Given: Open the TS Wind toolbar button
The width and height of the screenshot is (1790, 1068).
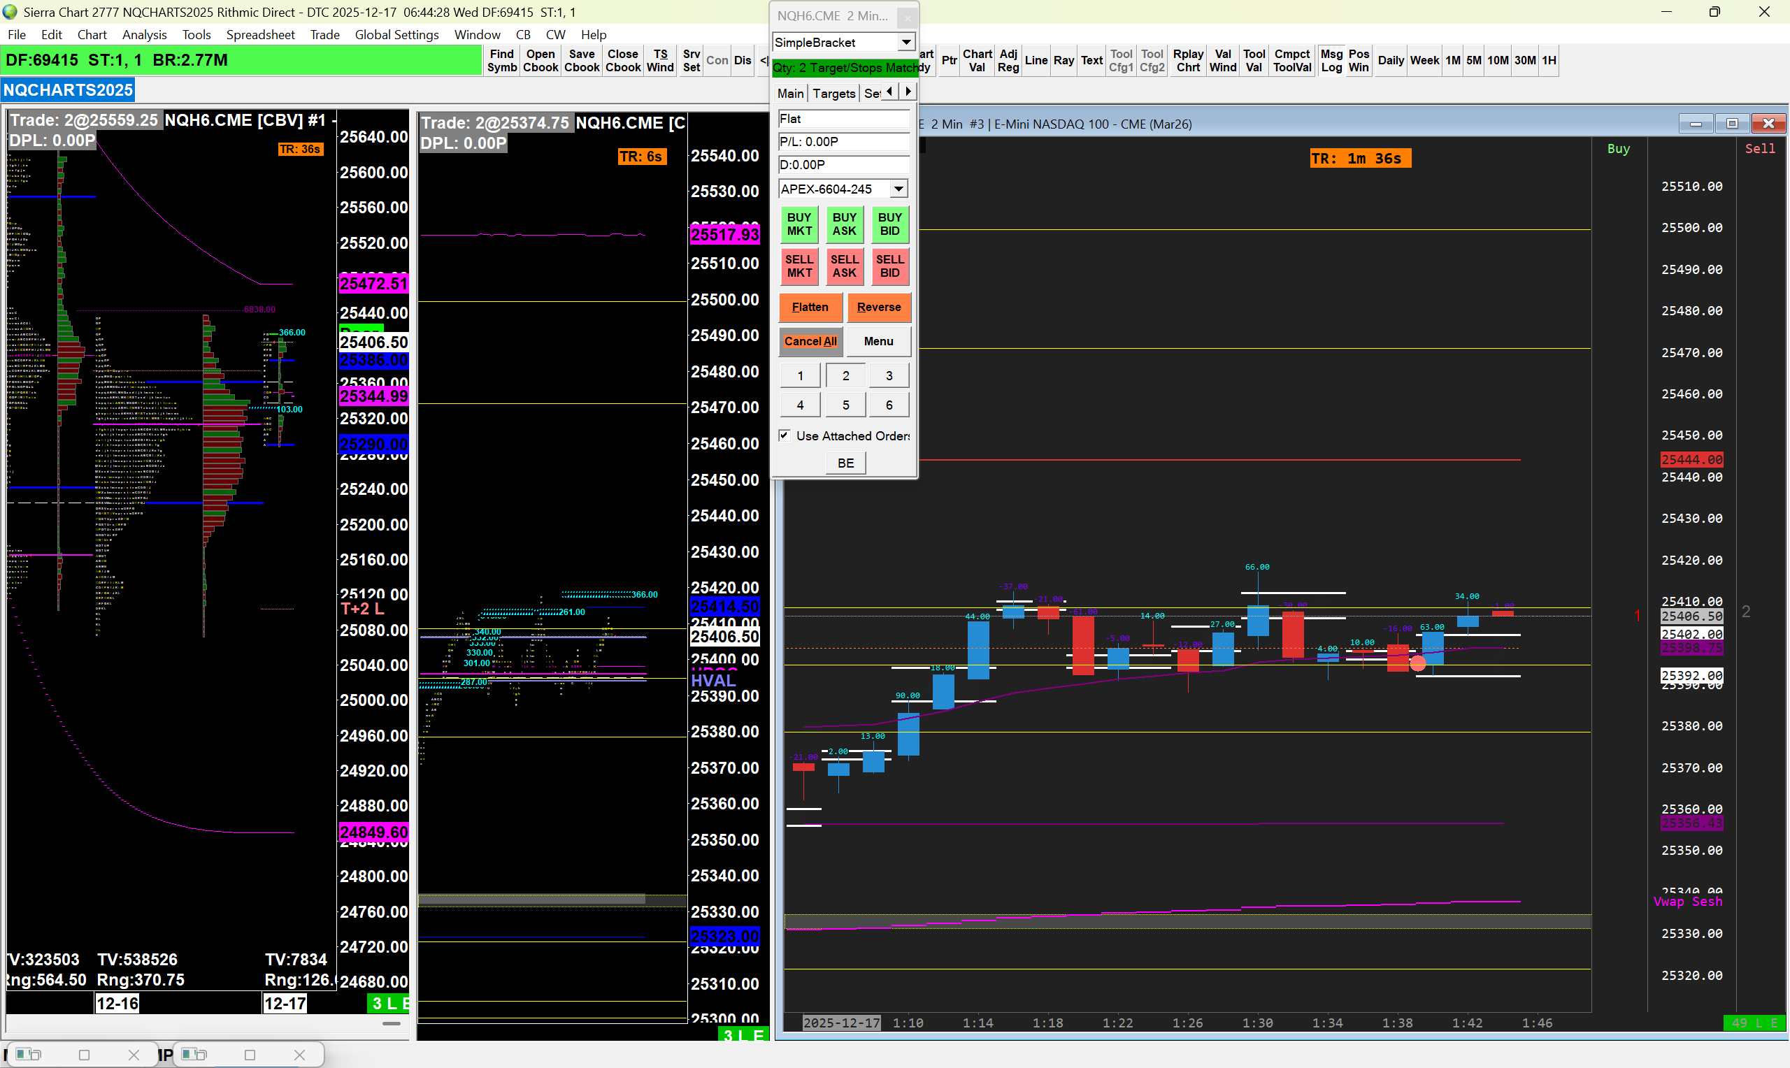Looking at the screenshot, I should (x=660, y=60).
